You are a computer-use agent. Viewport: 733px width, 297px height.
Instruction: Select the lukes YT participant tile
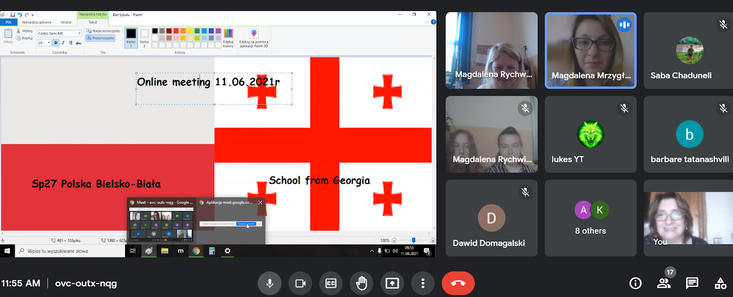tap(591, 134)
